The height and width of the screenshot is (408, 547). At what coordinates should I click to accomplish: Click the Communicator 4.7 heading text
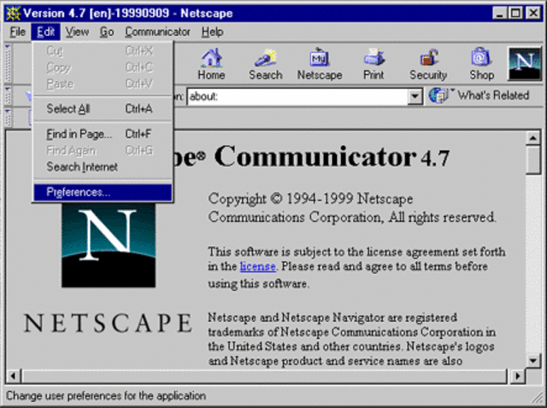pos(332,158)
